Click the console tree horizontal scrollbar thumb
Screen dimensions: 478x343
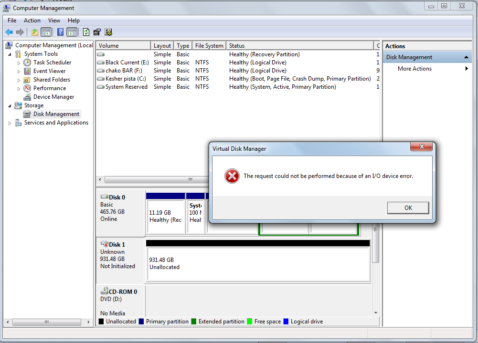(47, 322)
